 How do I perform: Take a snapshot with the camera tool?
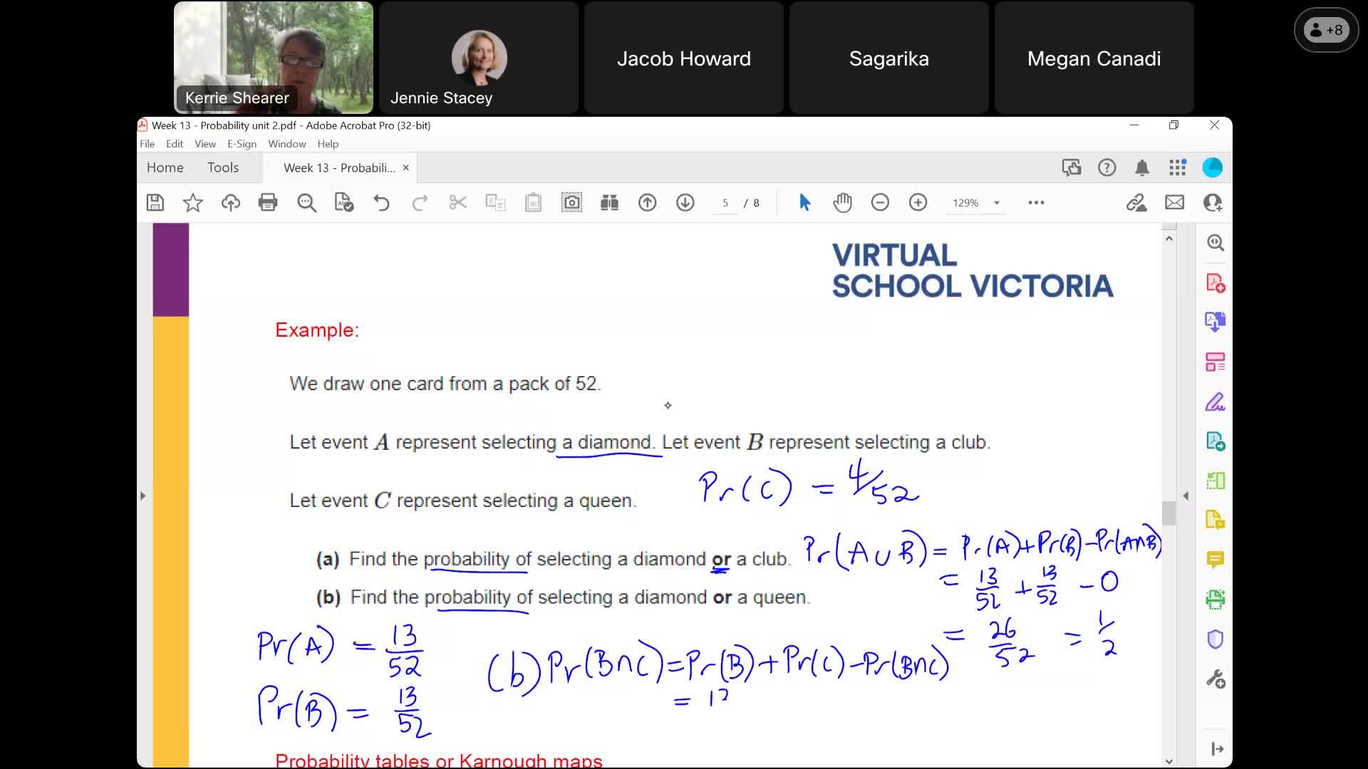coord(572,202)
